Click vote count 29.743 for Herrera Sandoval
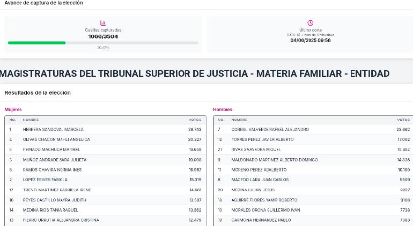413x226 pixels. [x=195, y=129]
